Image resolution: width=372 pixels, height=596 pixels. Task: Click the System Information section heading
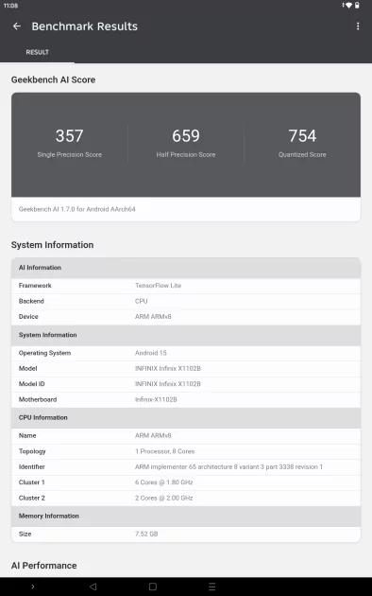coord(52,245)
